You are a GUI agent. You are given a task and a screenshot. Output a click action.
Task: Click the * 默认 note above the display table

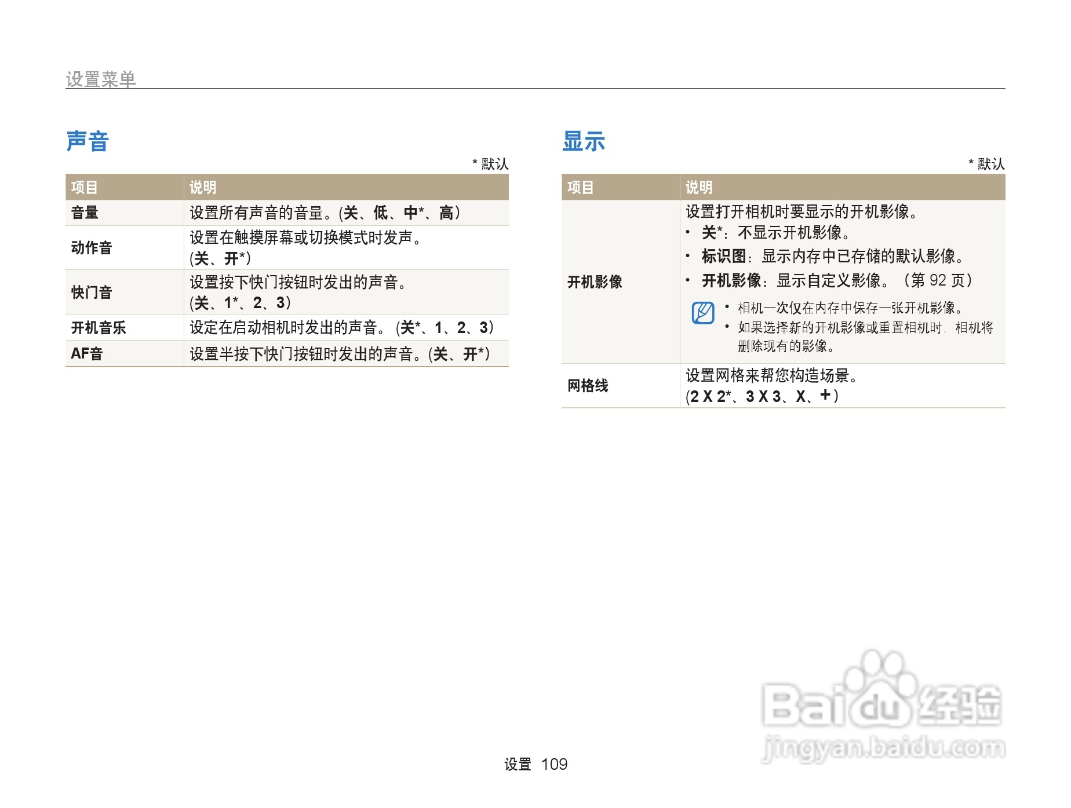point(986,164)
